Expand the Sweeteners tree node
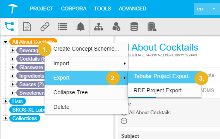Viewport: 220px width, 139px height. [12, 93]
